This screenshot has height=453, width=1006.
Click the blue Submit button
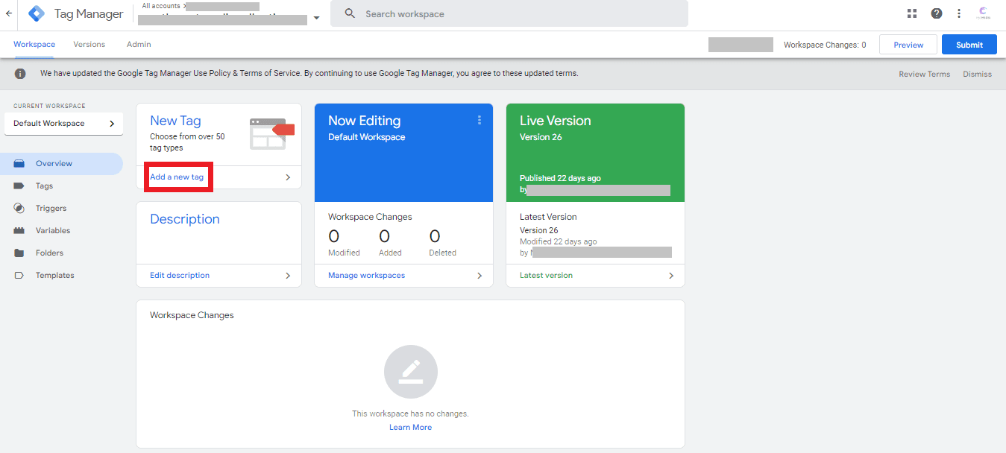[969, 45]
